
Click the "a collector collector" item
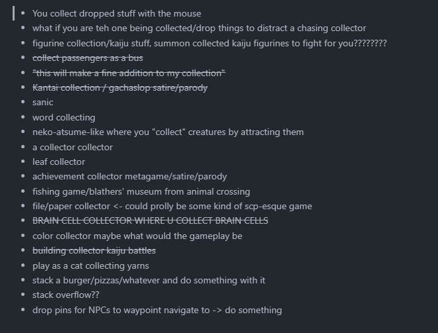72,147
